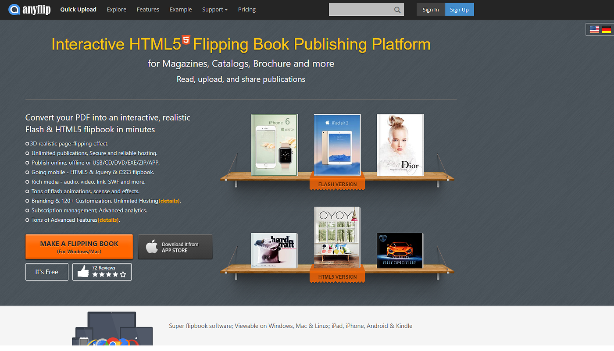
Task: Click the HTML5 VERSION shelf label
Action: 337,277
